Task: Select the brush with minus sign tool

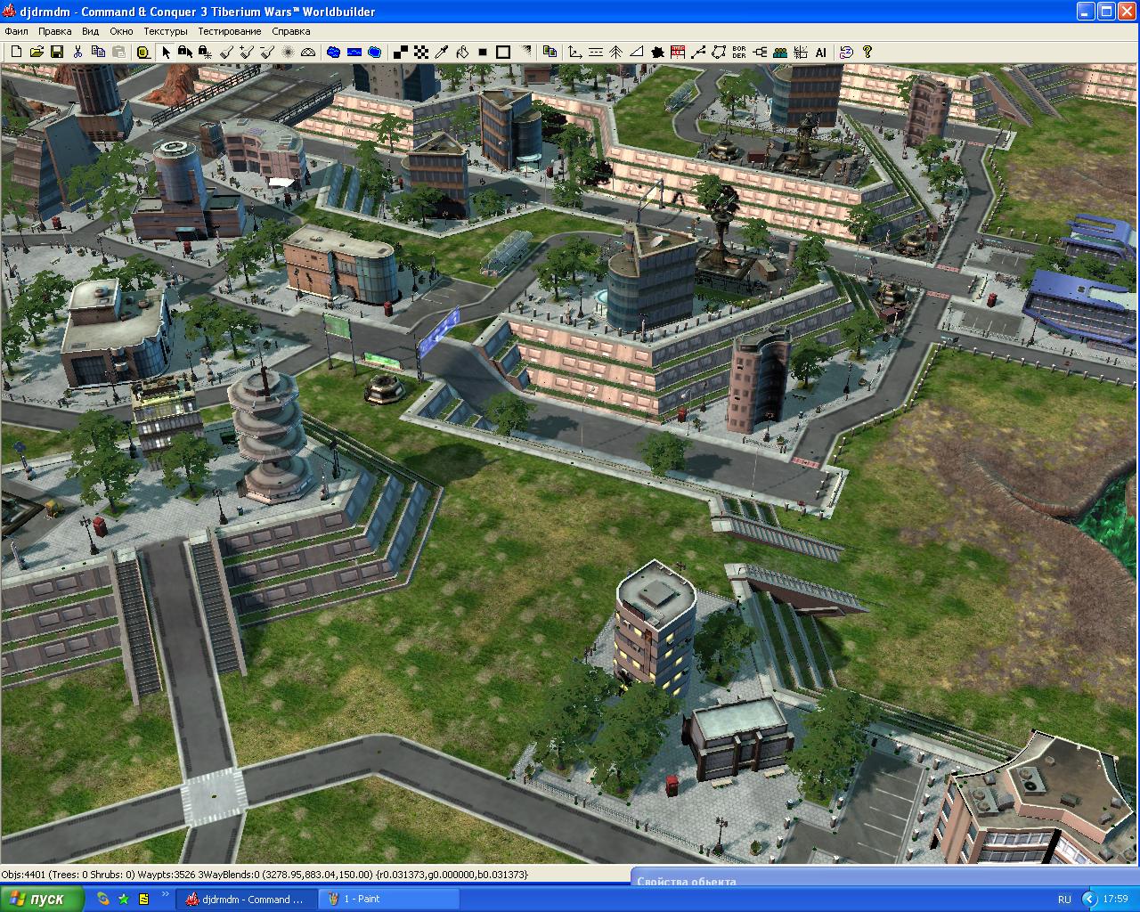Action: tap(267, 53)
